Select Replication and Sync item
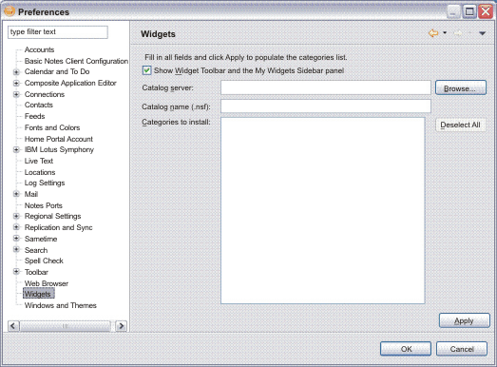This screenshot has width=497, height=367. pyautogui.click(x=59, y=228)
